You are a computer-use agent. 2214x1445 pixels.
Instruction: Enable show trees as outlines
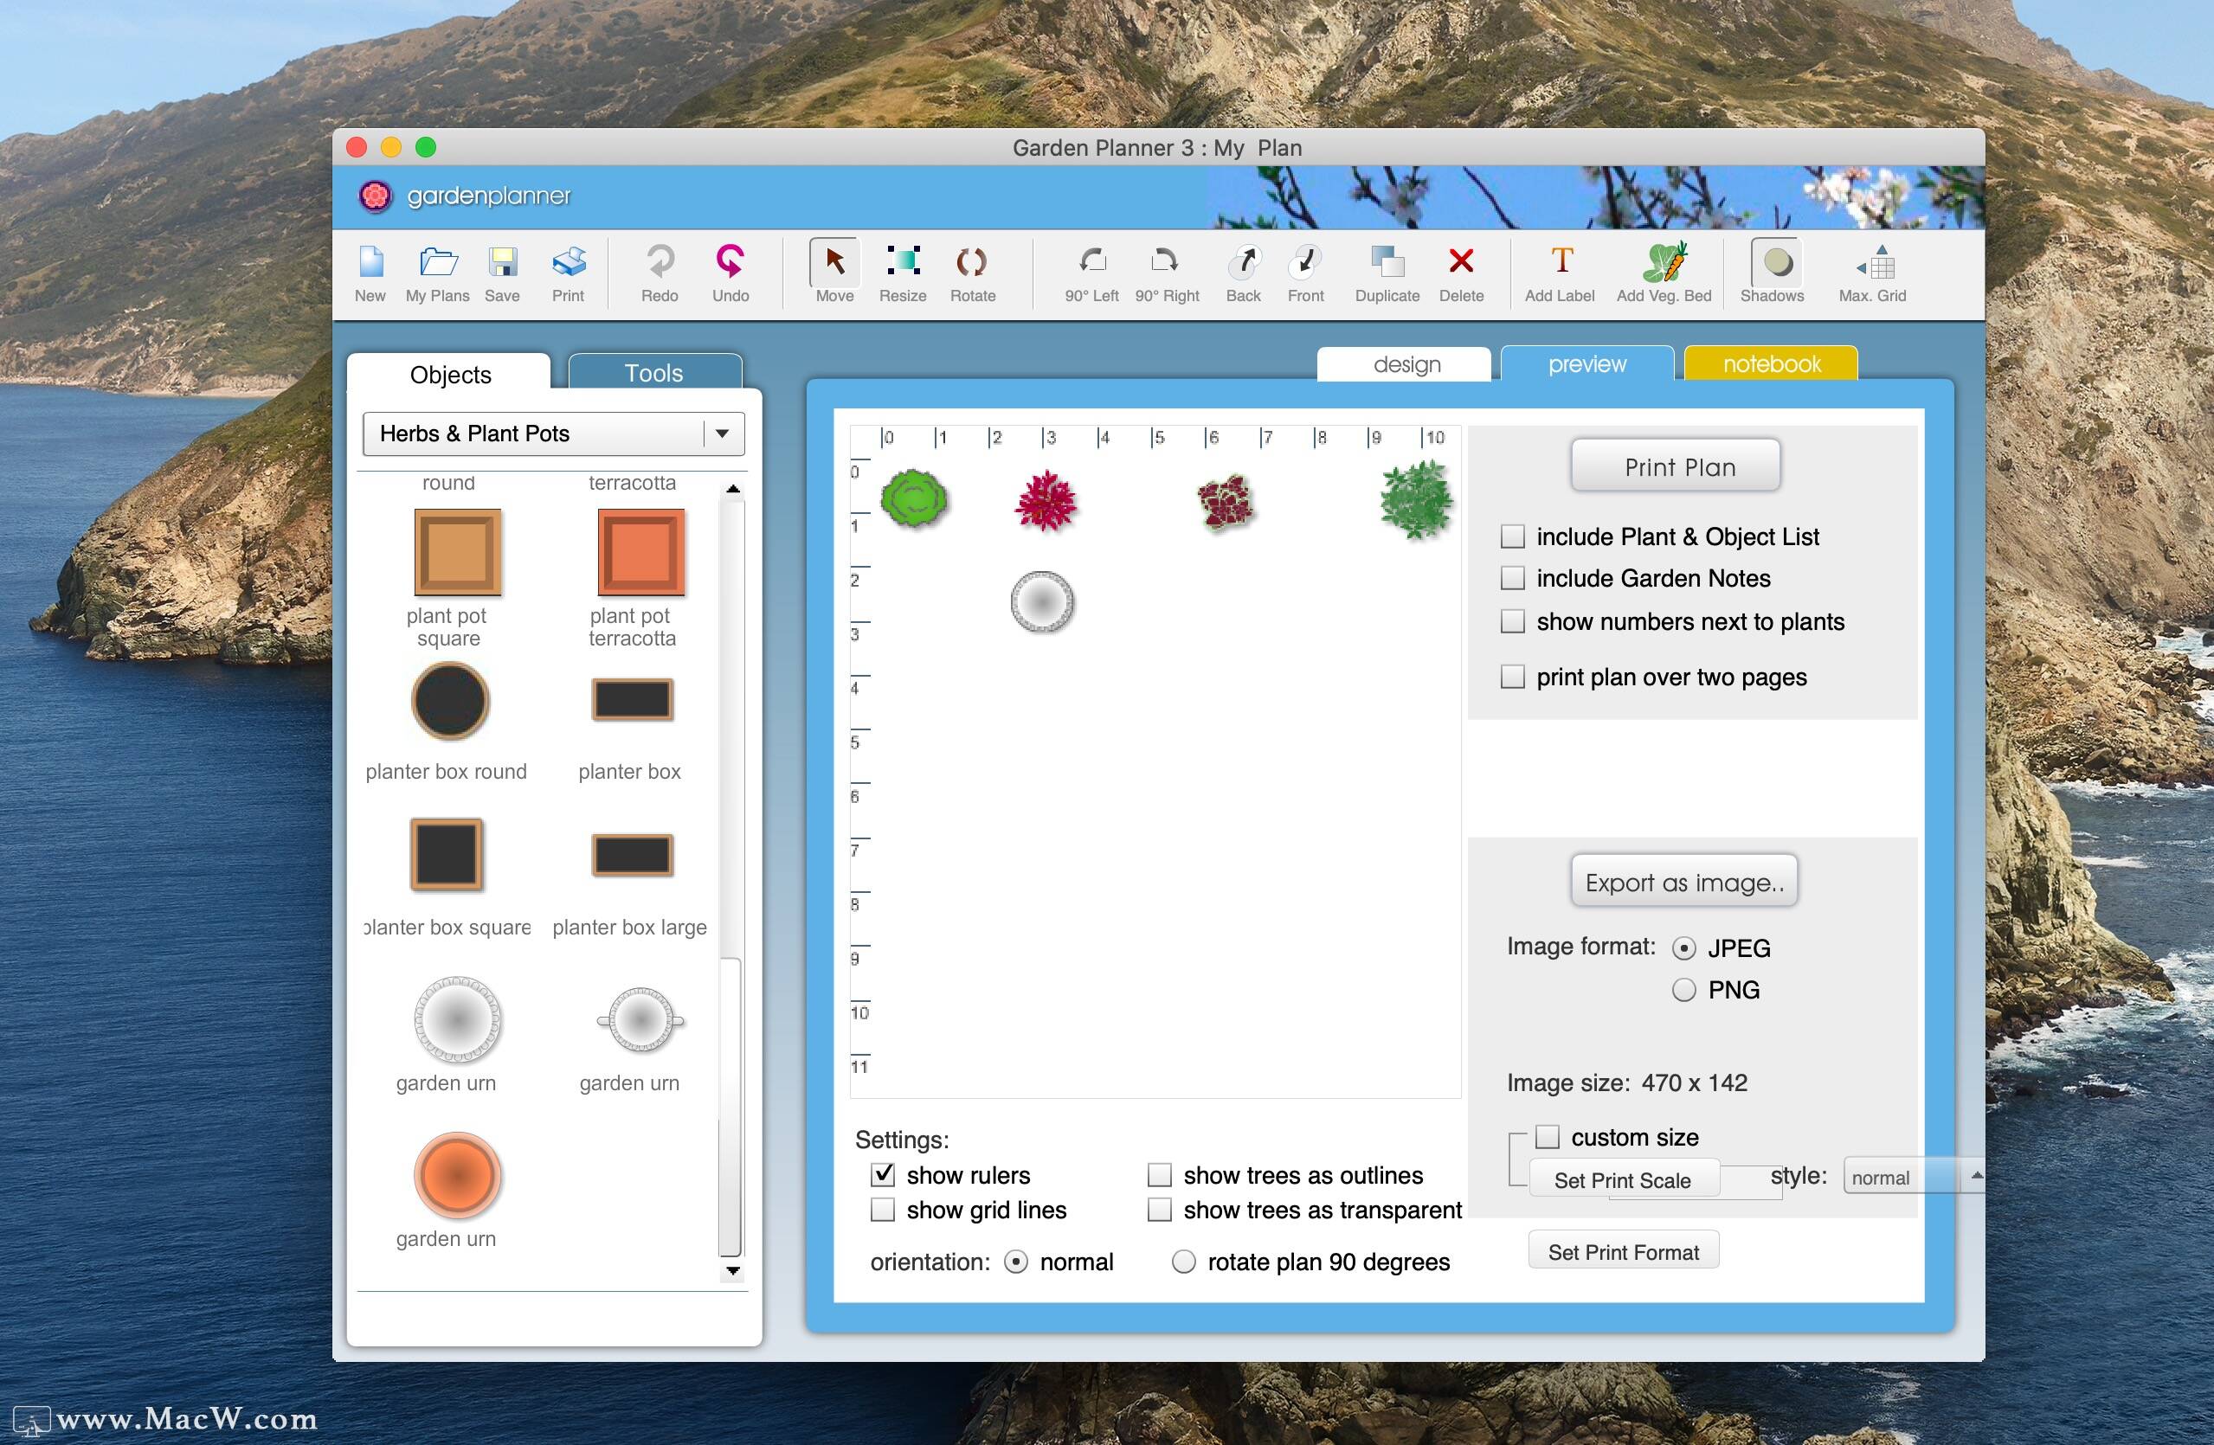pyautogui.click(x=1160, y=1175)
